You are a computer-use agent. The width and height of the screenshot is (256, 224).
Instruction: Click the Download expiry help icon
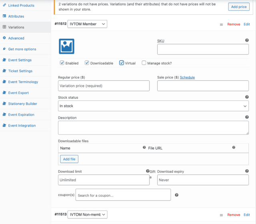(247, 171)
